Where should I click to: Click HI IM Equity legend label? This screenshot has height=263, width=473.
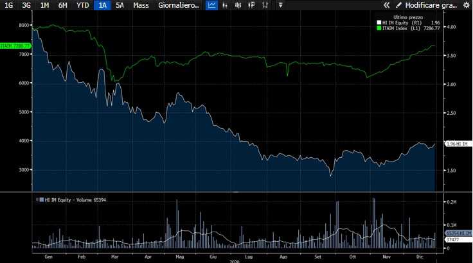coord(395,23)
